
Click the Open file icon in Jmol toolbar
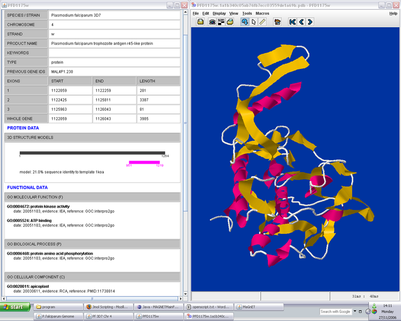tap(200, 22)
